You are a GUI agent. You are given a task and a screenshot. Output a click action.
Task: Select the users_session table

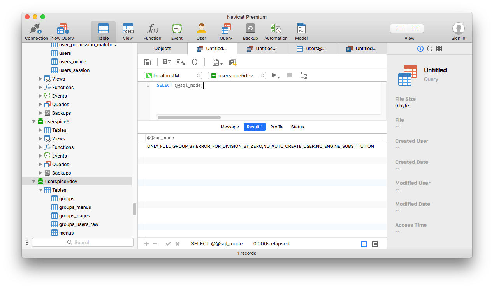(x=70, y=70)
